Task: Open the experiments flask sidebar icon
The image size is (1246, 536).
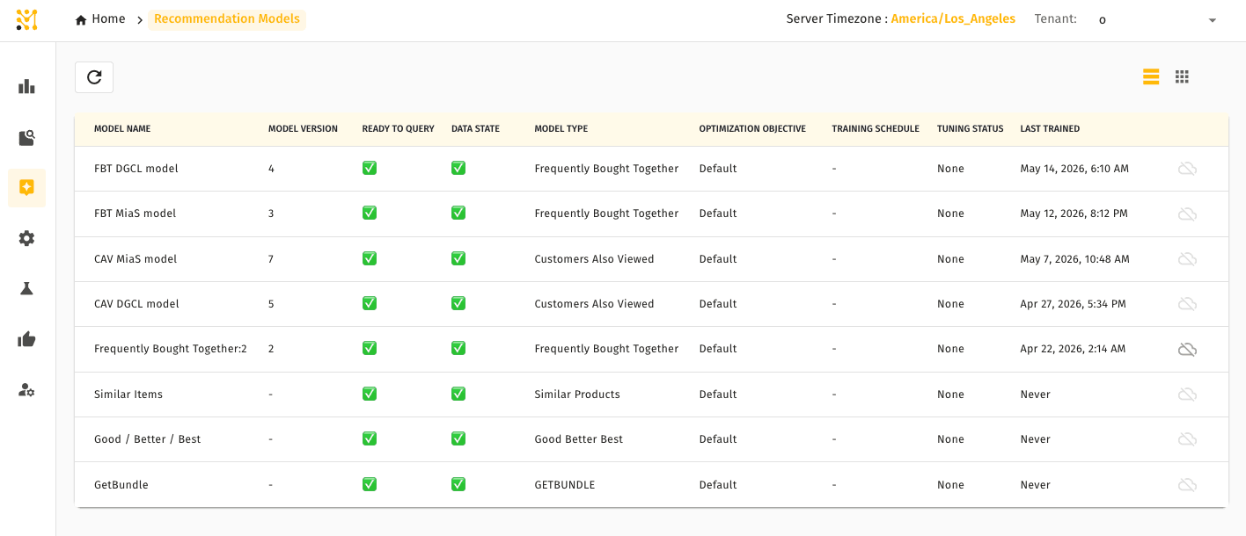Action: 26,288
